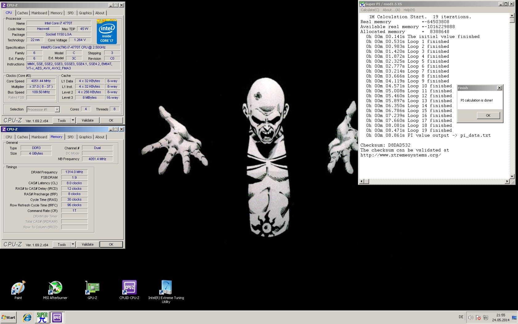This screenshot has width=518, height=324.
Task: Switch to Mainboard tab in bottom CPU-Z window
Action: pos(39,137)
